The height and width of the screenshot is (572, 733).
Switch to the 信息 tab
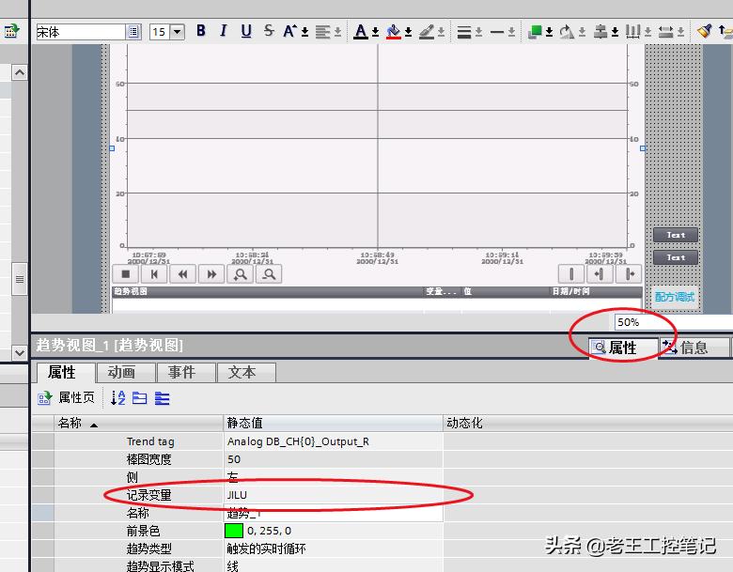click(x=694, y=348)
